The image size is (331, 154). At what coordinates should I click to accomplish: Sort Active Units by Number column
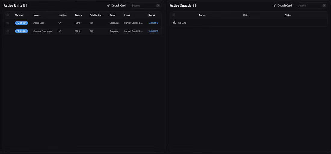pyautogui.click(x=19, y=15)
